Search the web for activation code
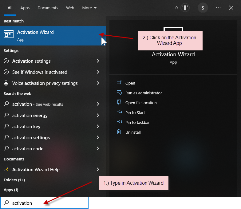241x209 pixels. pyautogui.click(x=28, y=149)
